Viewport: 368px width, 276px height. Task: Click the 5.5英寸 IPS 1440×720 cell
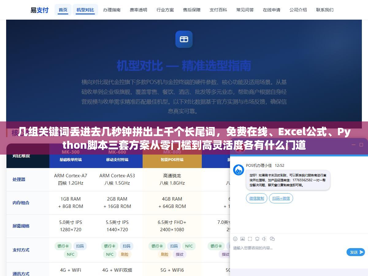(x=117, y=226)
